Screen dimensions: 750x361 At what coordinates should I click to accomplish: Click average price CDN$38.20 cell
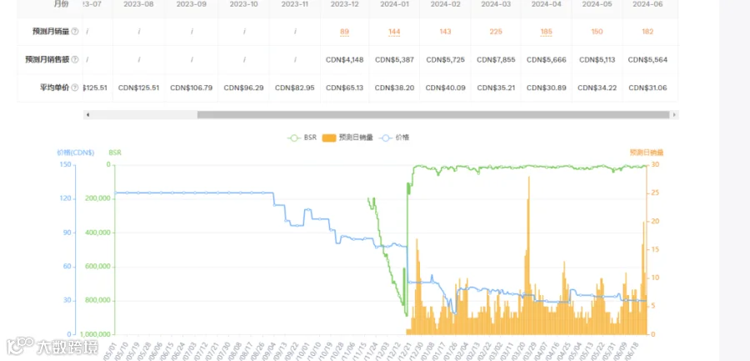(x=394, y=88)
